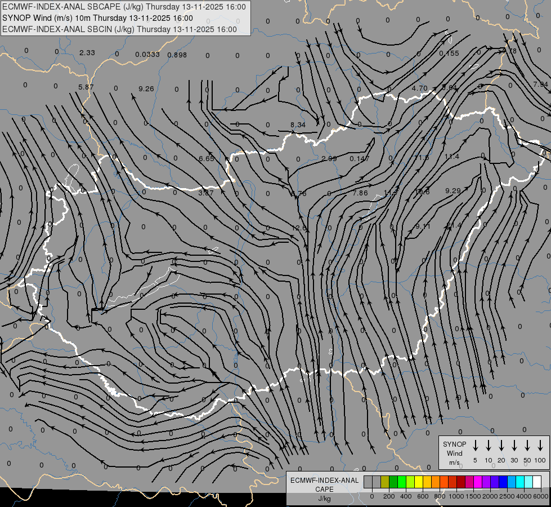Pick the yellow swatch in the CAPE color scale
This screenshot has width=551, height=507.
point(419,482)
